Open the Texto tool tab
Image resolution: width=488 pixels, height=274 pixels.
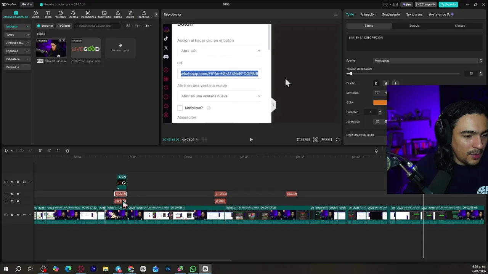point(48,14)
